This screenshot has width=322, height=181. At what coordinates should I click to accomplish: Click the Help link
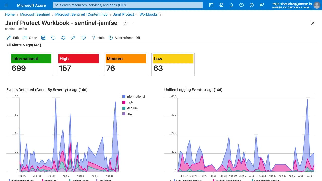[101, 38]
